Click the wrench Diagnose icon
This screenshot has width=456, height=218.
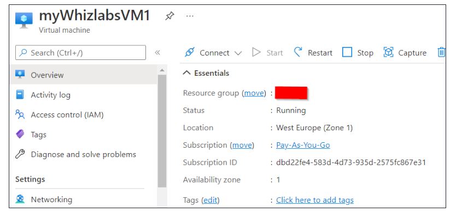tap(20, 154)
